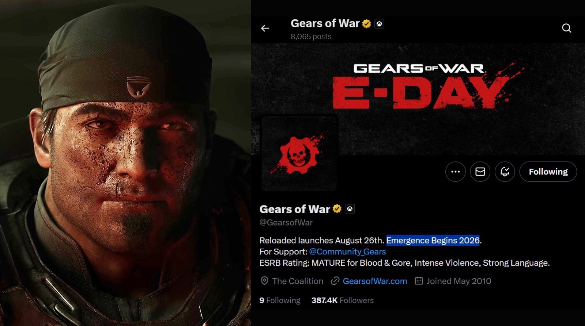This screenshot has height=326, width=585.
Task: View the 387.4K Followers list
Action: [x=343, y=300]
